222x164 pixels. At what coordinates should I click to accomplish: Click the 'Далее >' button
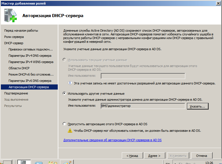pos(155,156)
